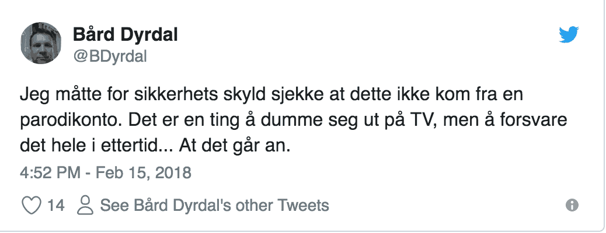This screenshot has width=606, height=233.
Task: Like the tweet with the heart icon
Action: tap(30, 205)
